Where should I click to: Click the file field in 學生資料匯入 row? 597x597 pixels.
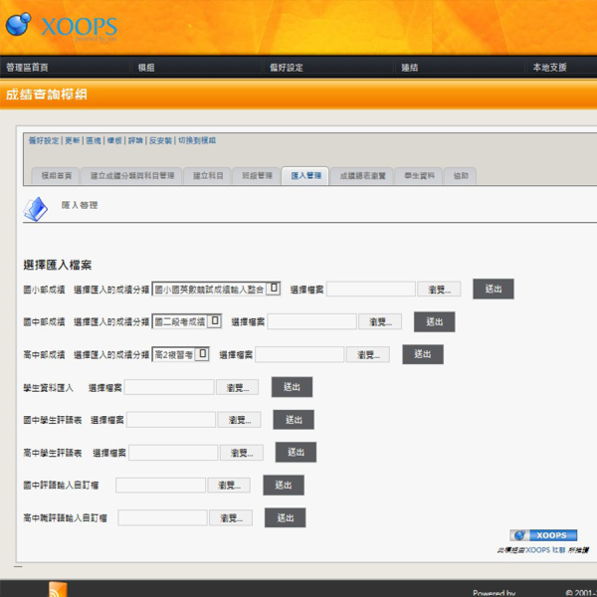pyautogui.click(x=169, y=387)
